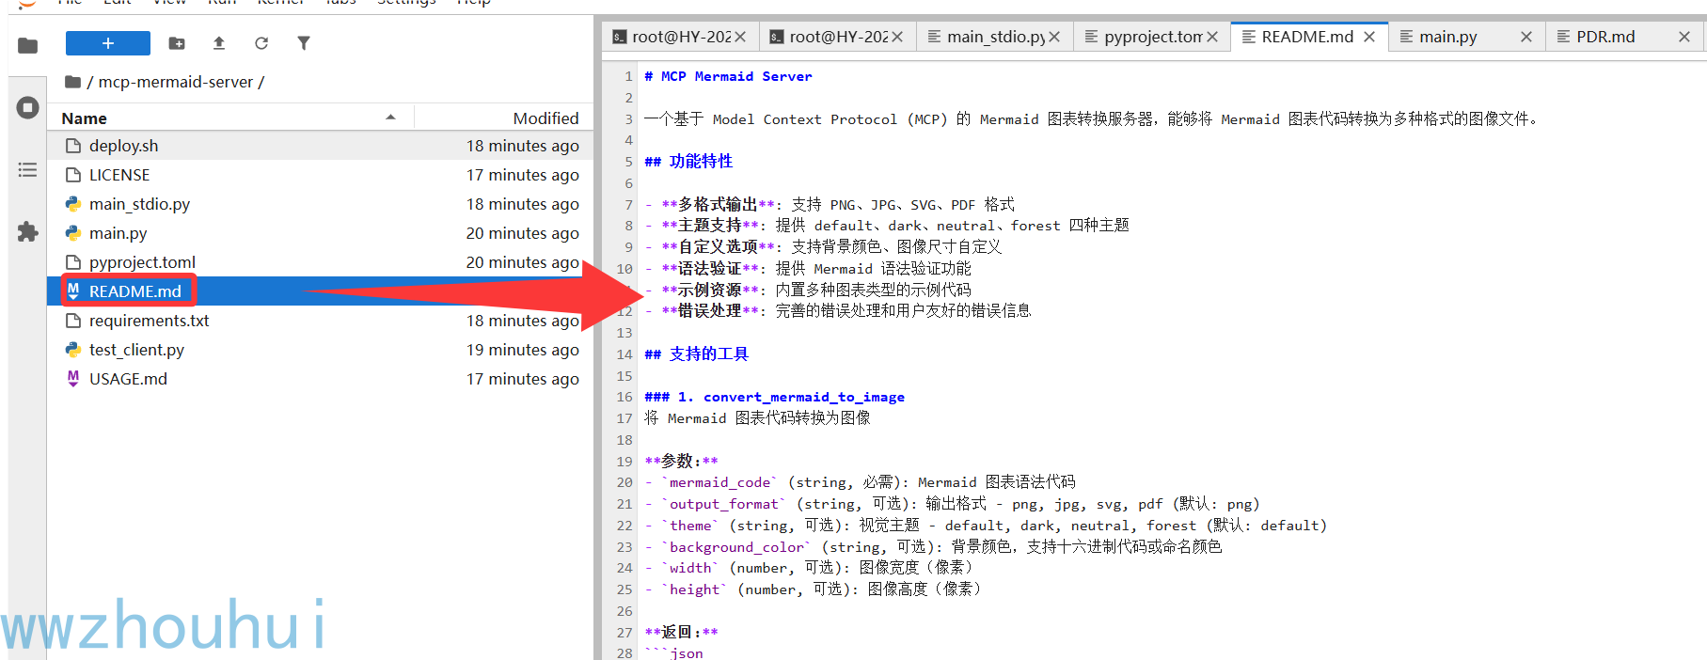
Task: Click the '19 minutes ago' cell for test_client.py
Action: pos(523,350)
